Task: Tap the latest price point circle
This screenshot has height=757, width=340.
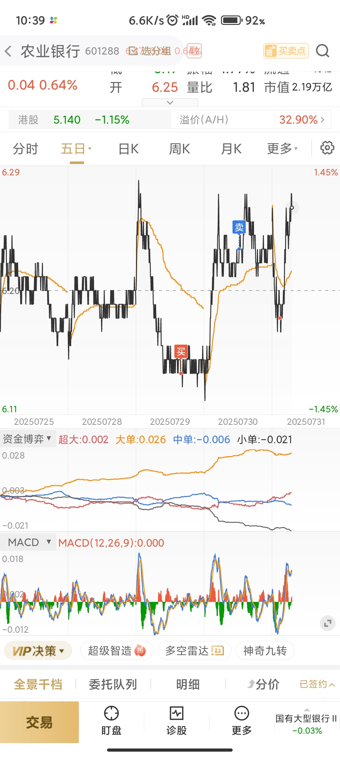Action: click(x=292, y=208)
